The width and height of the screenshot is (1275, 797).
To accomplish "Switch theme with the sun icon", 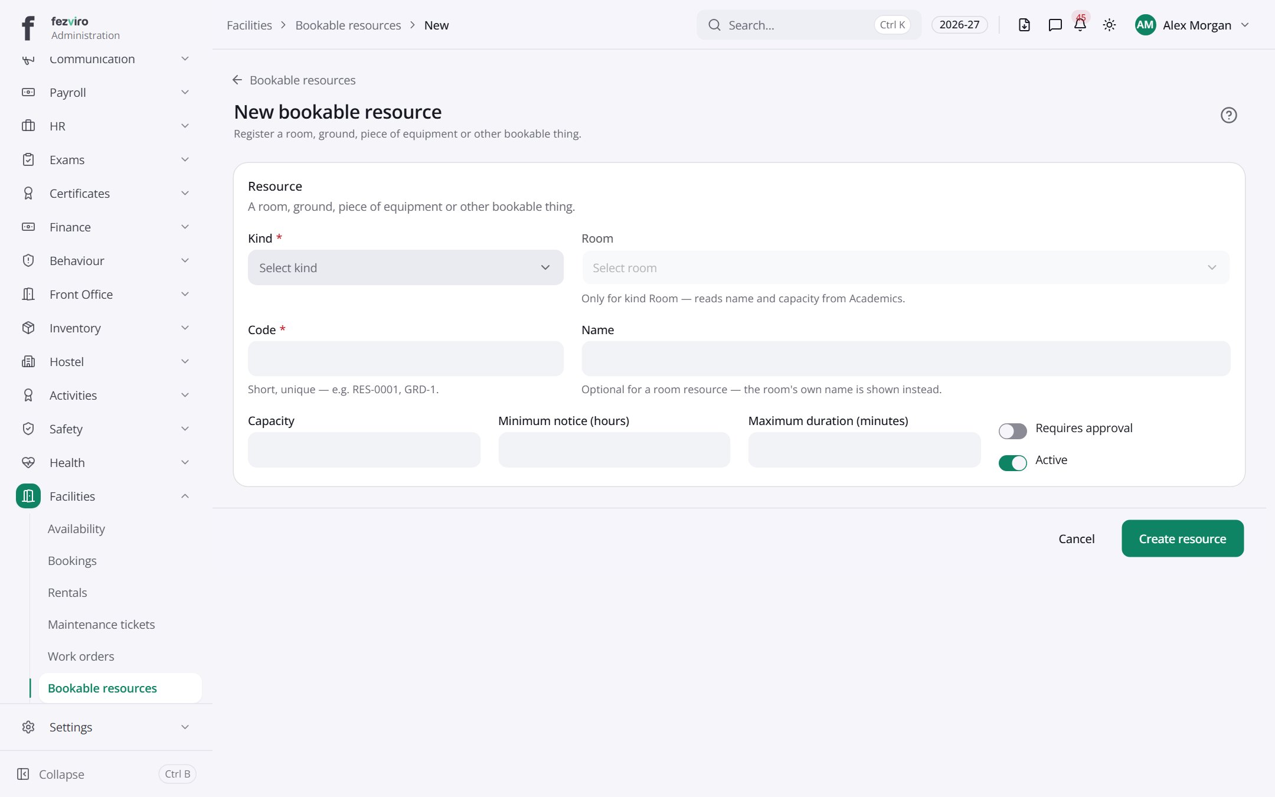I will pyautogui.click(x=1109, y=25).
